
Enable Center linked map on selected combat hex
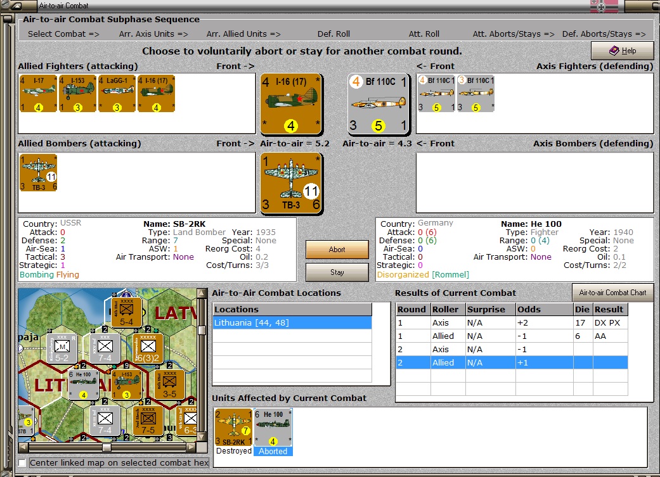(22, 462)
